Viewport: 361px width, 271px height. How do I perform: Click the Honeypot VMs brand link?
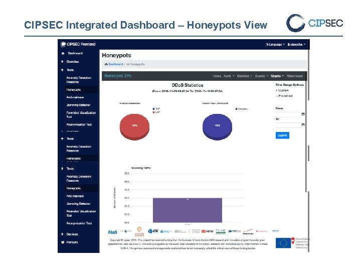click(x=118, y=76)
